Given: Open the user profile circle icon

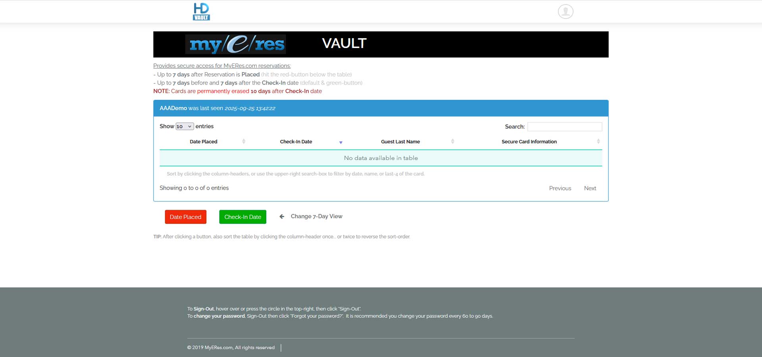Looking at the screenshot, I should pos(565,12).
